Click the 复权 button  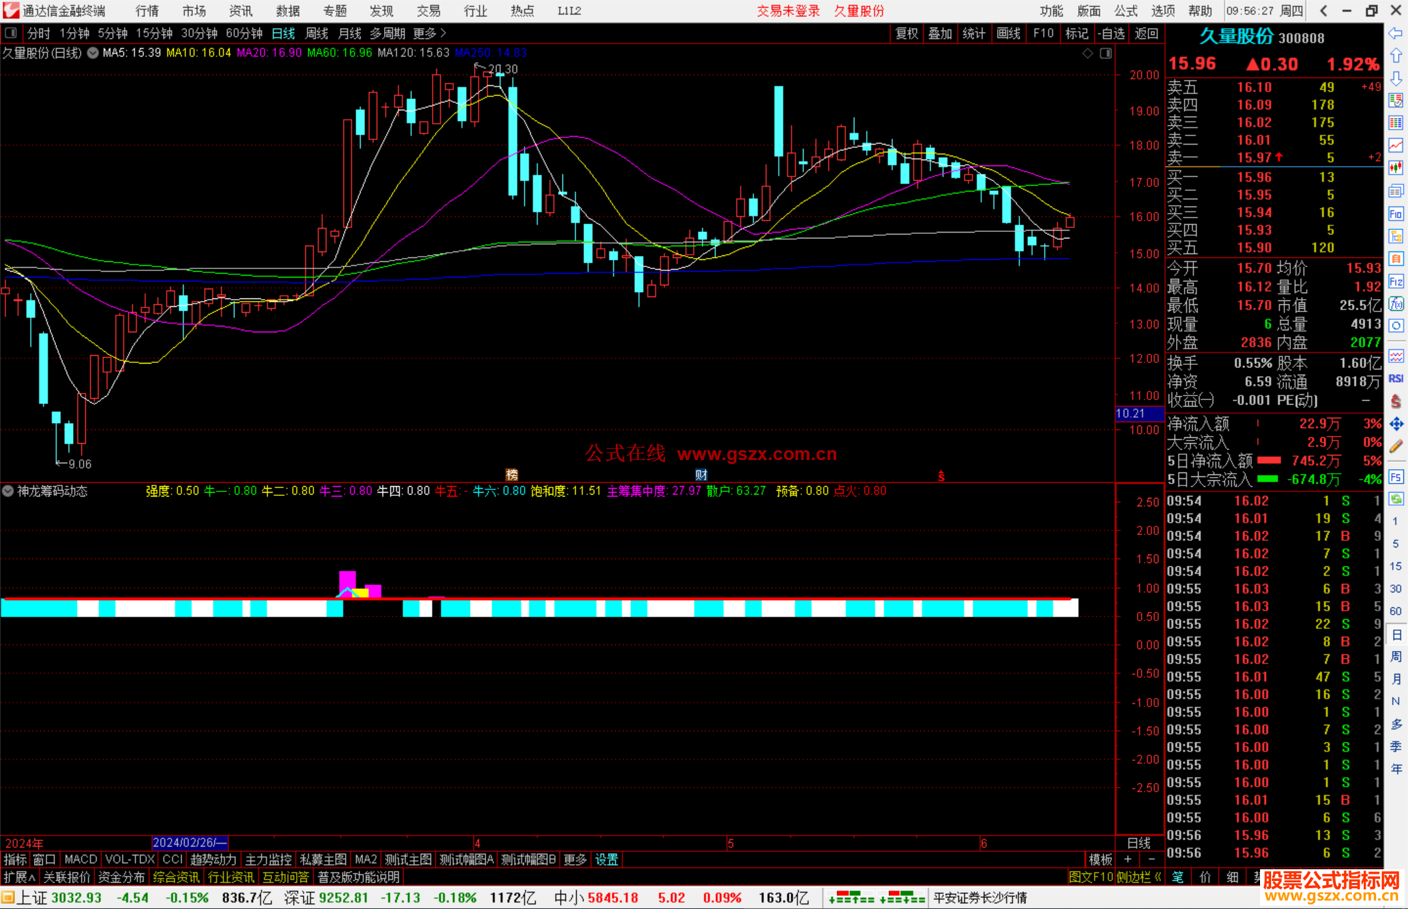(x=906, y=33)
